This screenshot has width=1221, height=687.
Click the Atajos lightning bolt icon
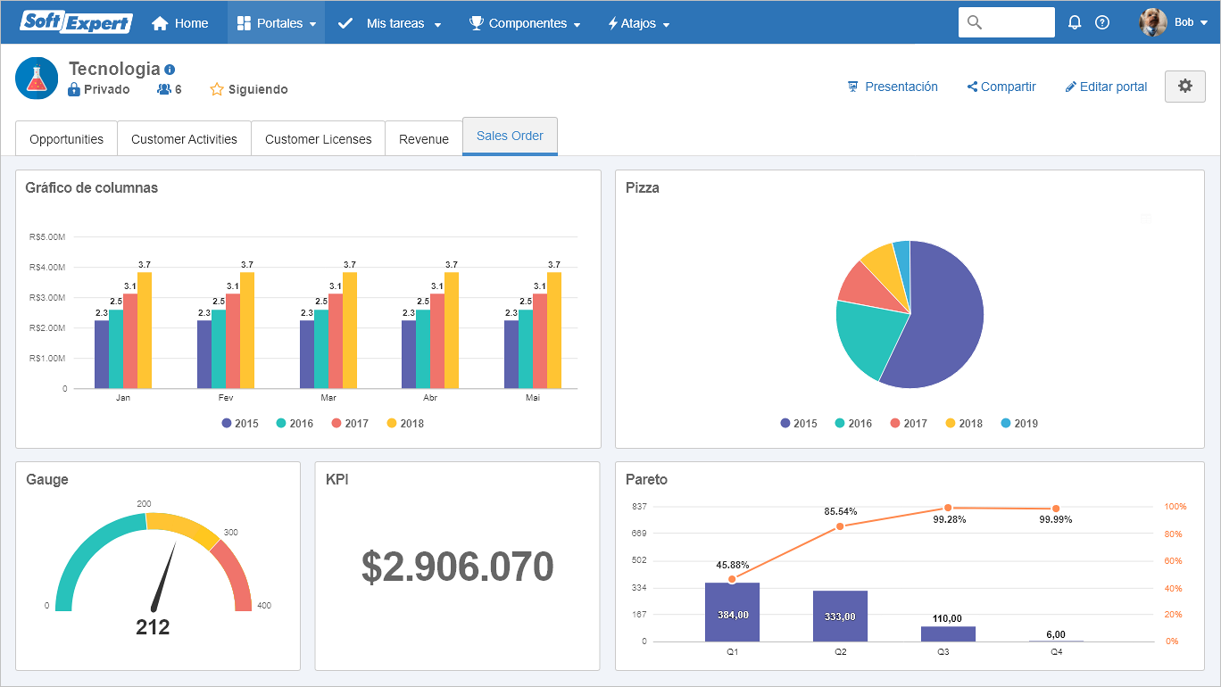(613, 23)
